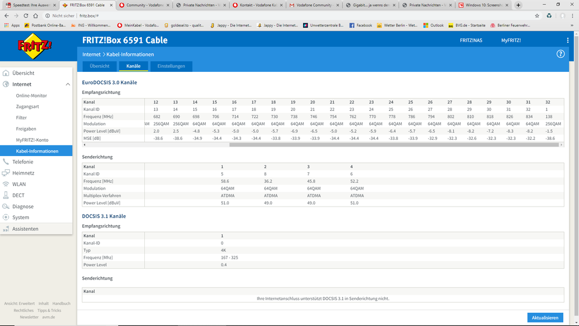The width and height of the screenshot is (579, 326).
Task: Open Zugangsart in sidebar
Action: pyautogui.click(x=27, y=107)
